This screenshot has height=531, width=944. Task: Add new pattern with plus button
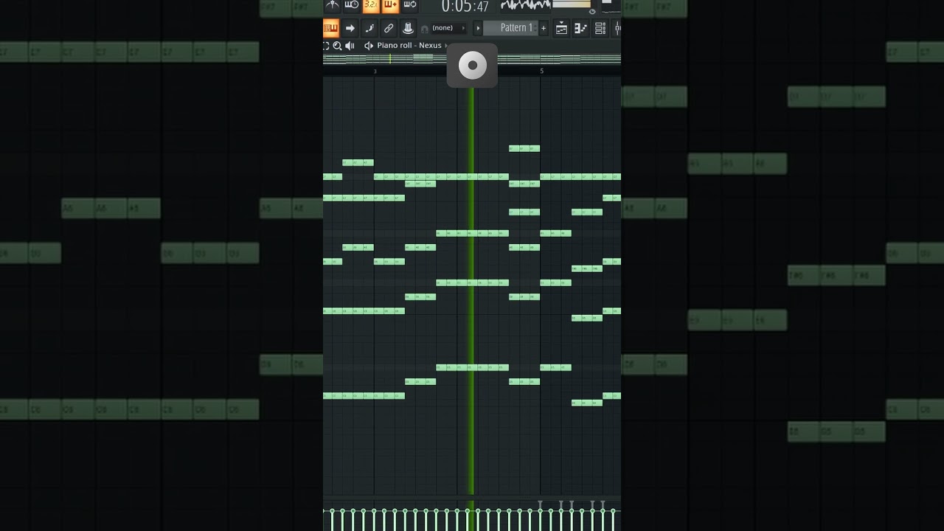click(x=544, y=28)
